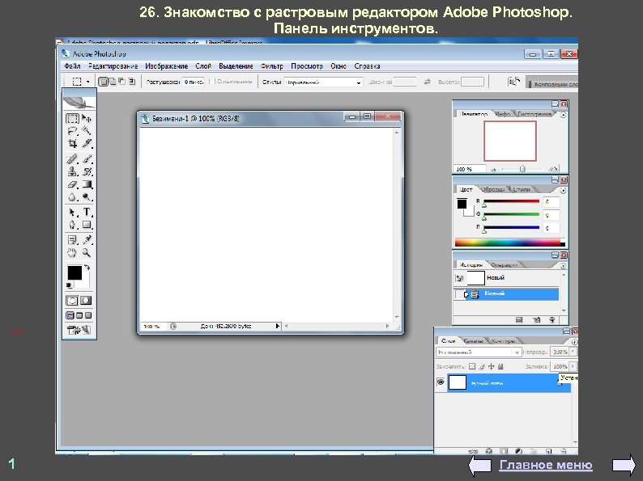Screen dimensions: 643x481
Task: Select the Type tool
Action: tap(87, 212)
